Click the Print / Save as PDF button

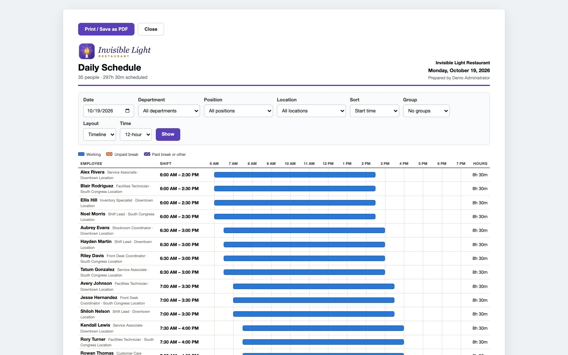(106, 29)
